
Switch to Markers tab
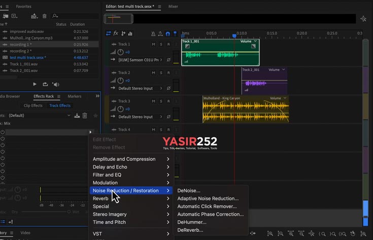coord(75,96)
